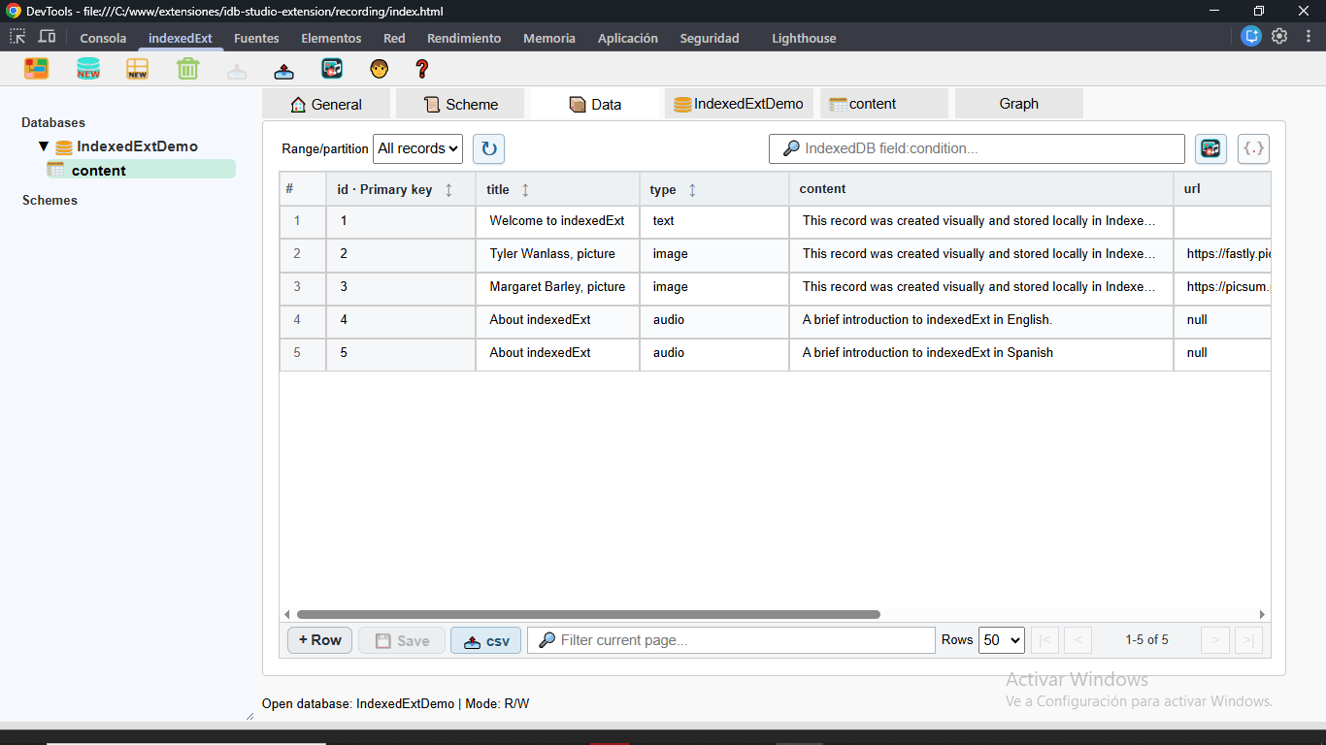Switch to the General tab
1326x745 pixels.
326,104
